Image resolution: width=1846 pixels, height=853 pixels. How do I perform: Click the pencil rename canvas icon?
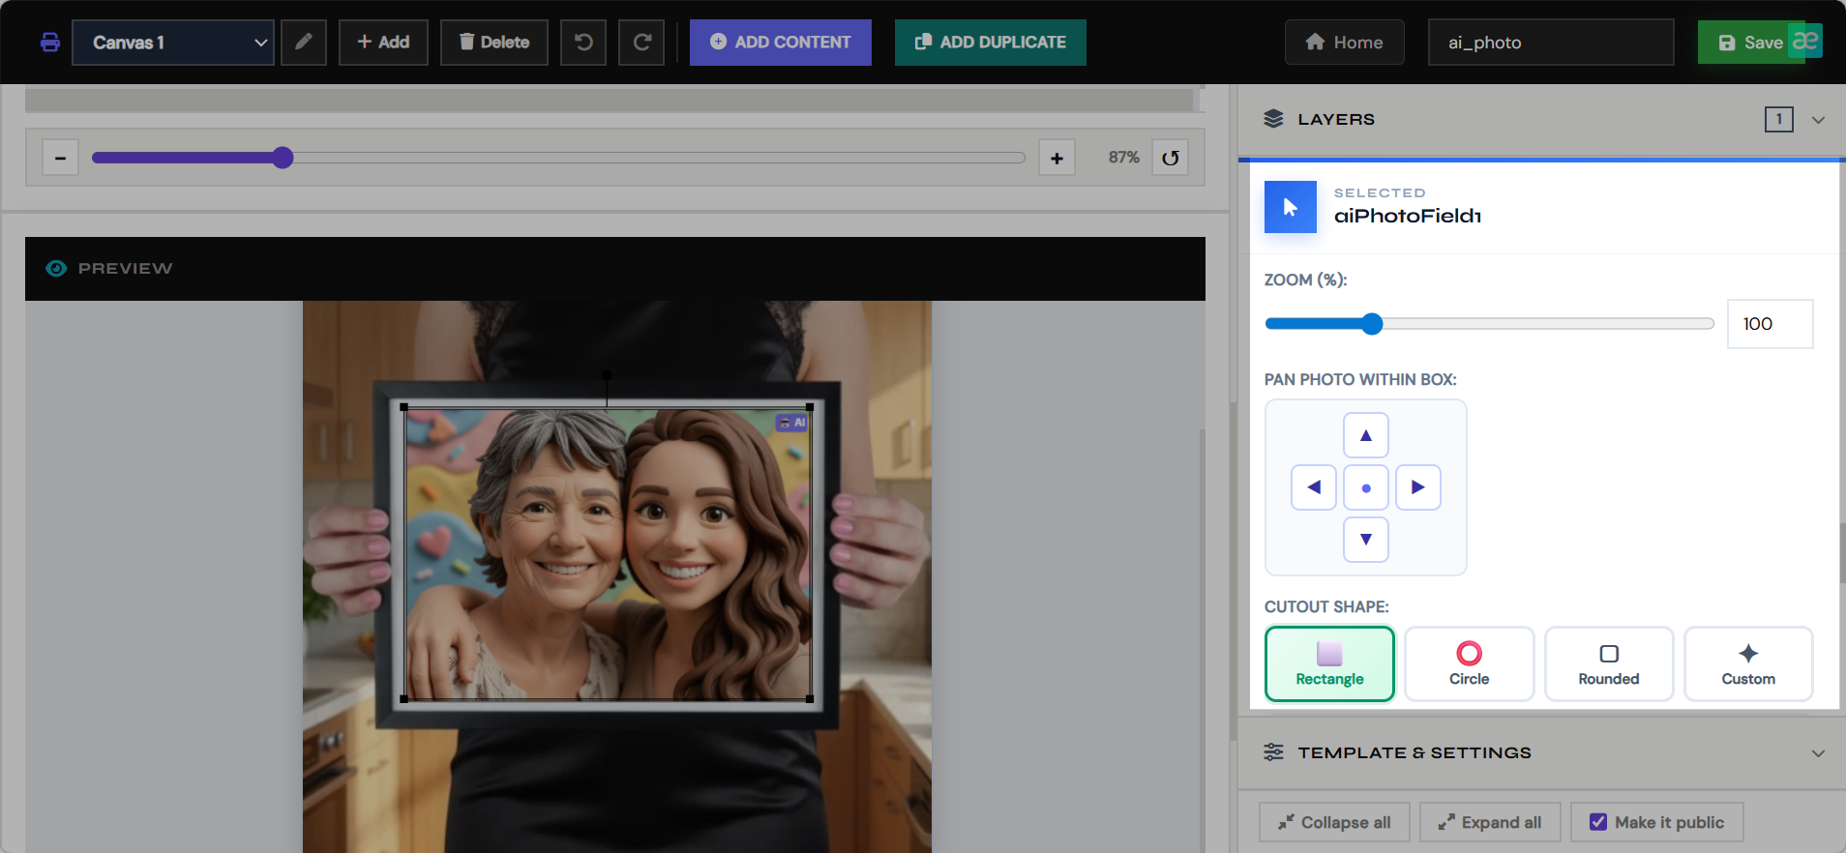coord(304,43)
